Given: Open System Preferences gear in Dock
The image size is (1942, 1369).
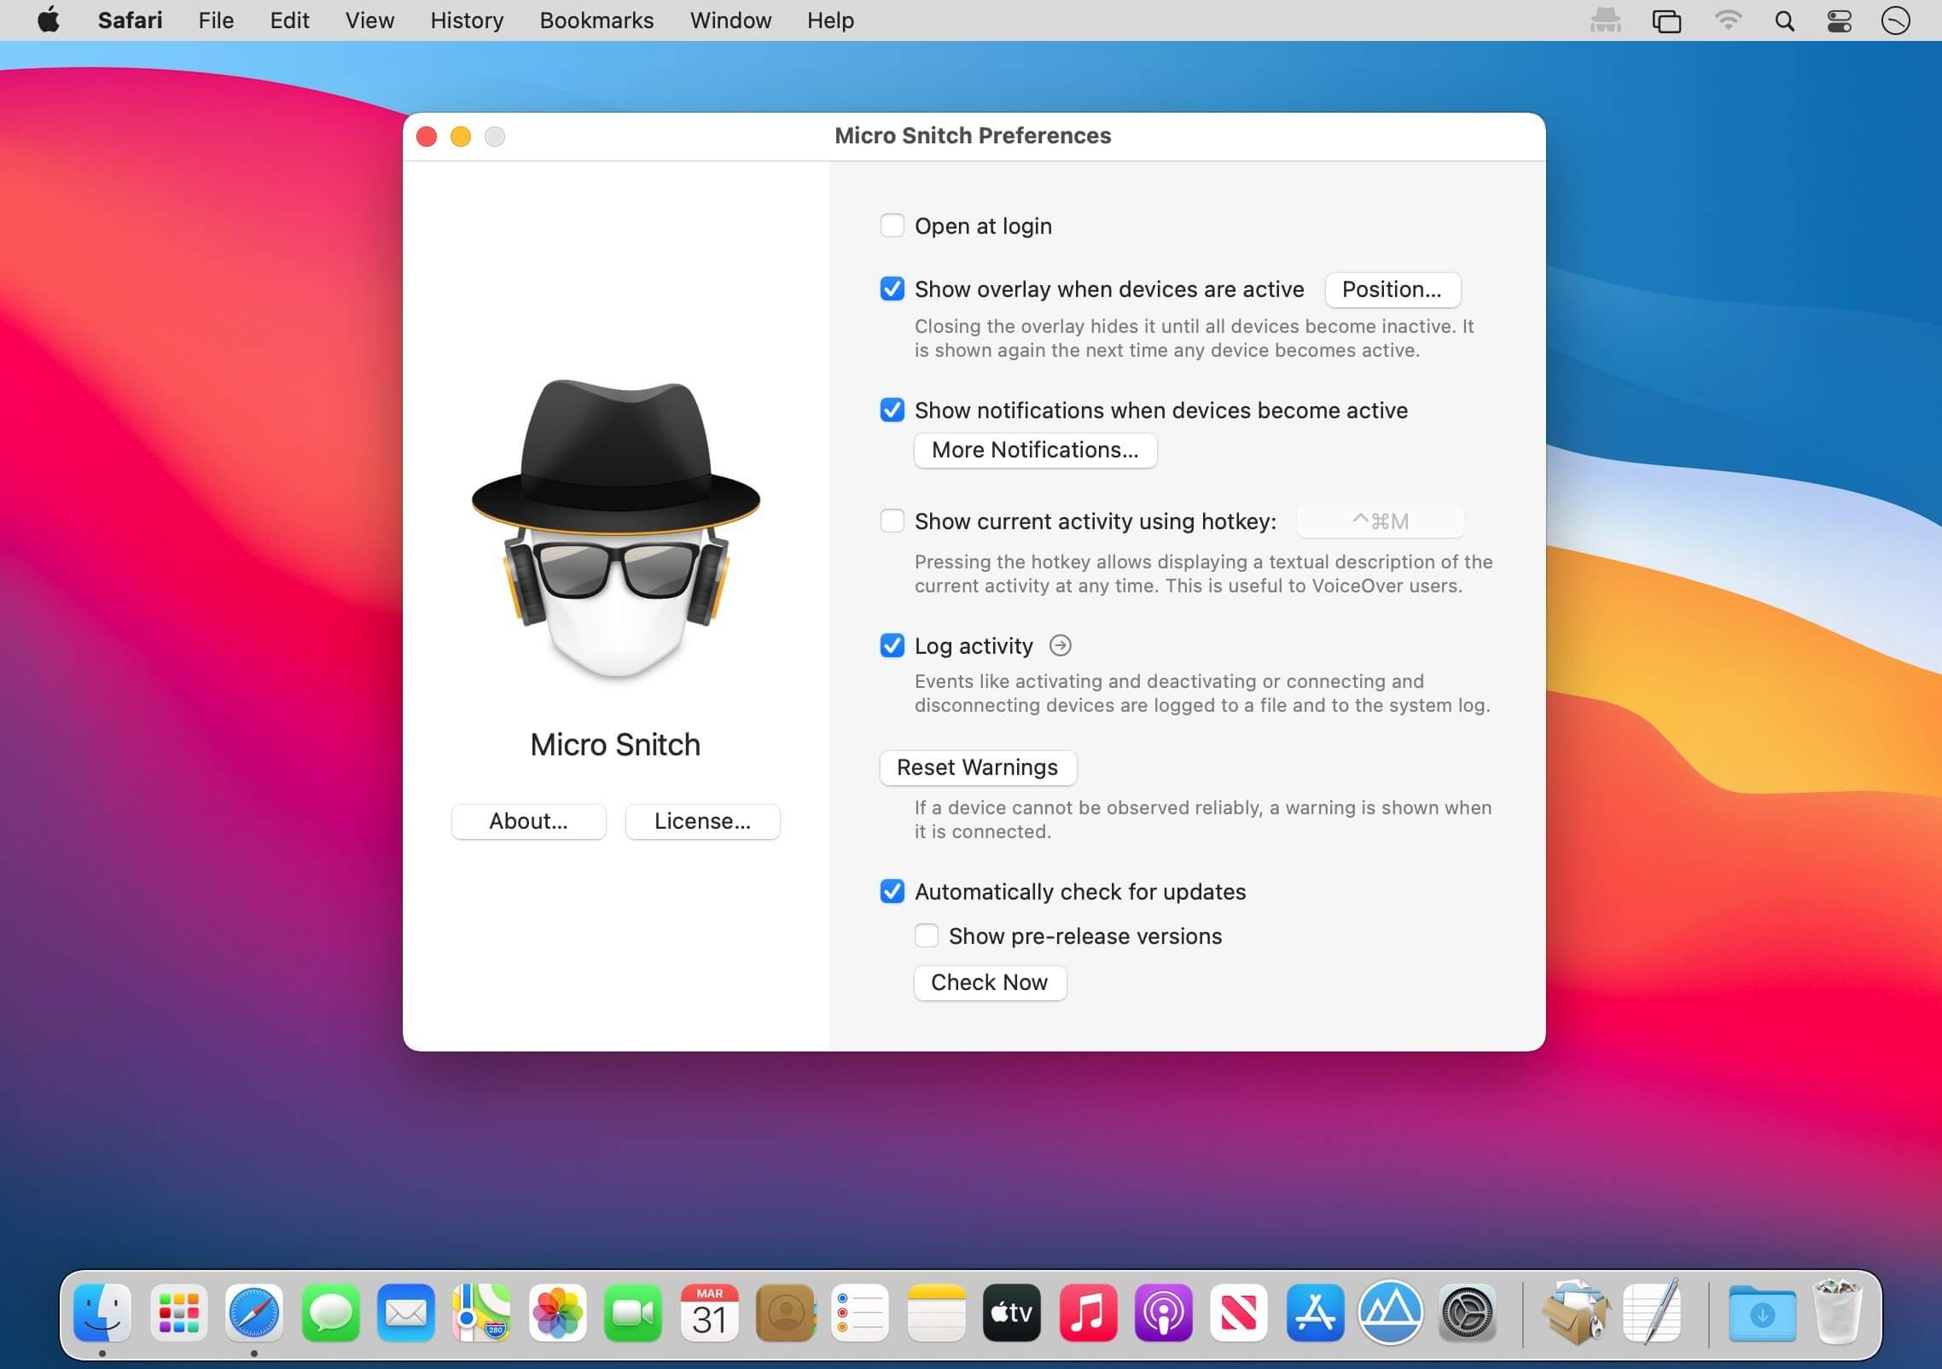Looking at the screenshot, I should tap(1467, 1313).
